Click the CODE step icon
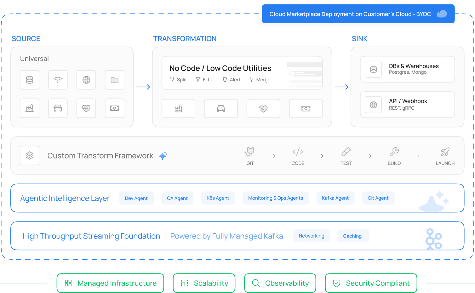This screenshot has height=293, width=475. click(x=298, y=152)
